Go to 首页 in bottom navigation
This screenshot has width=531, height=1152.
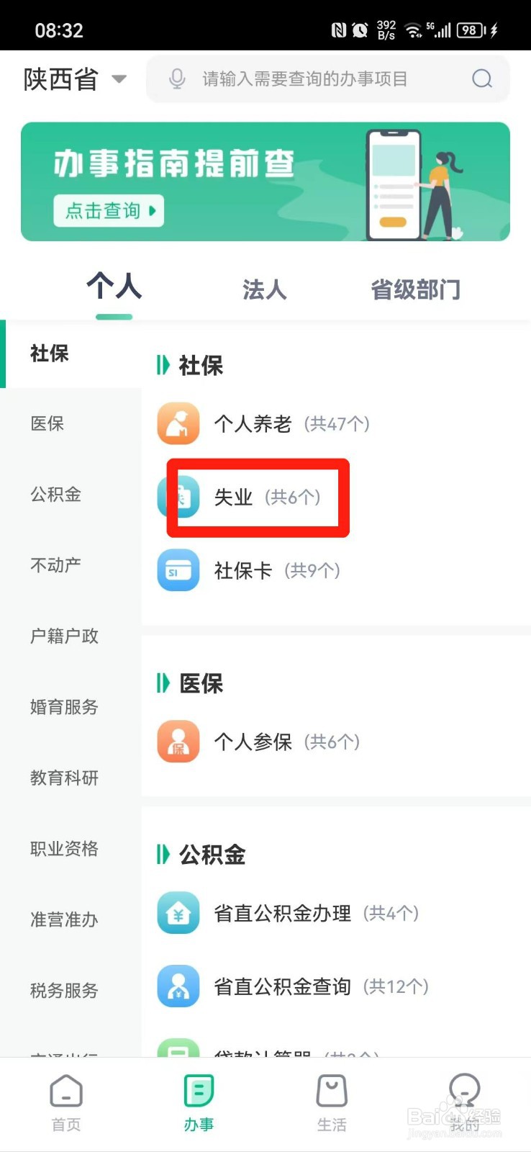coord(66,1103)
